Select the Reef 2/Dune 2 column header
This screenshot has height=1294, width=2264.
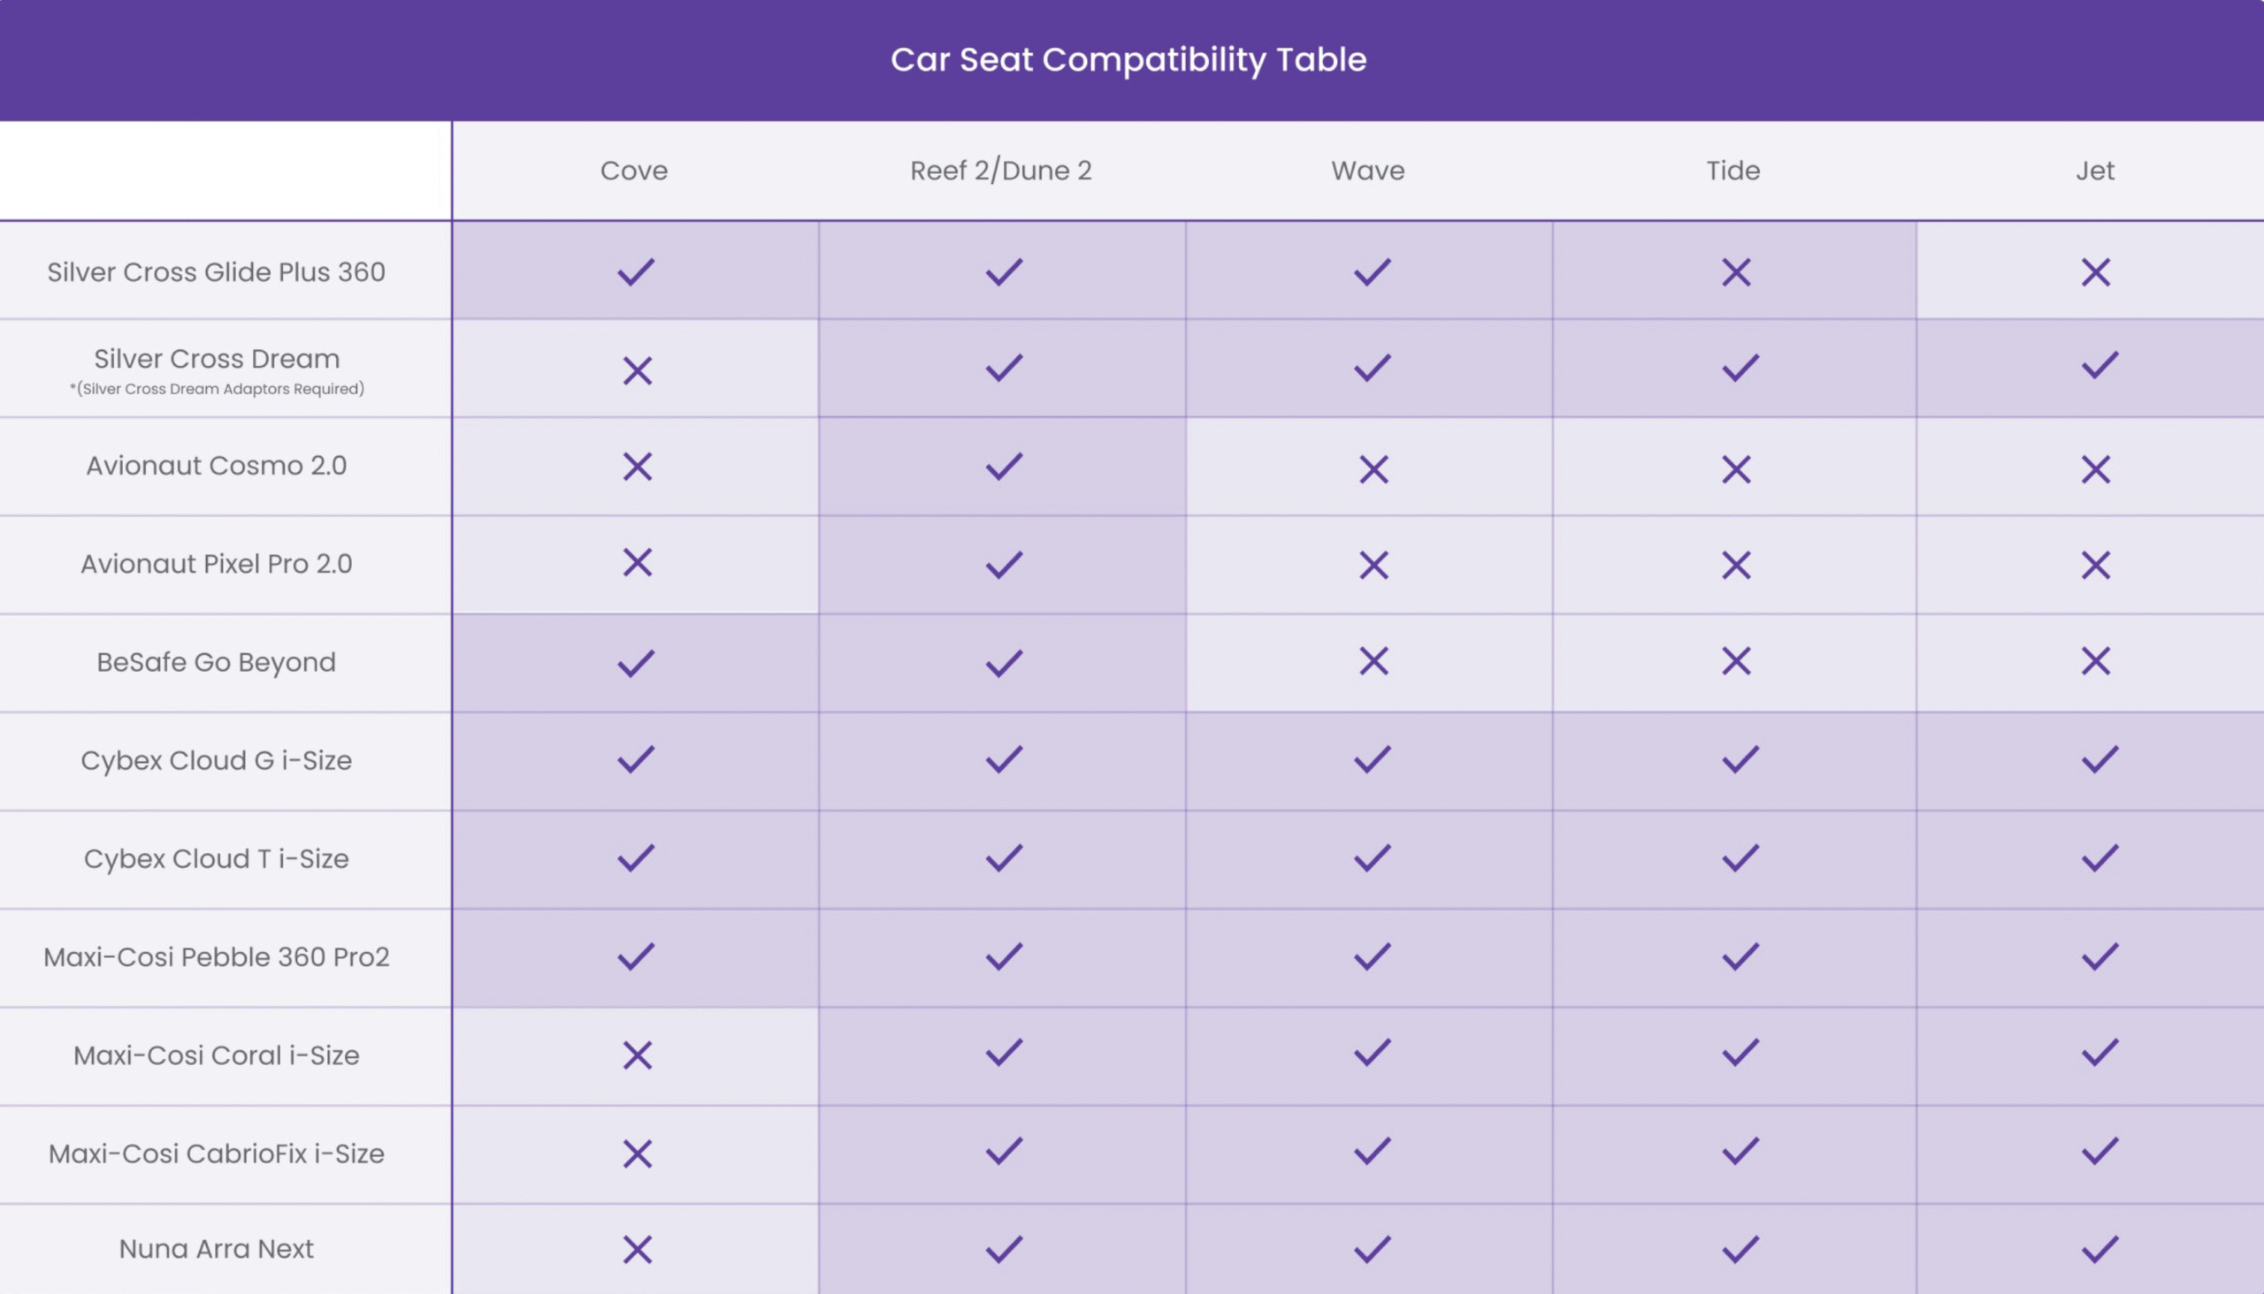click(1000, 171)
